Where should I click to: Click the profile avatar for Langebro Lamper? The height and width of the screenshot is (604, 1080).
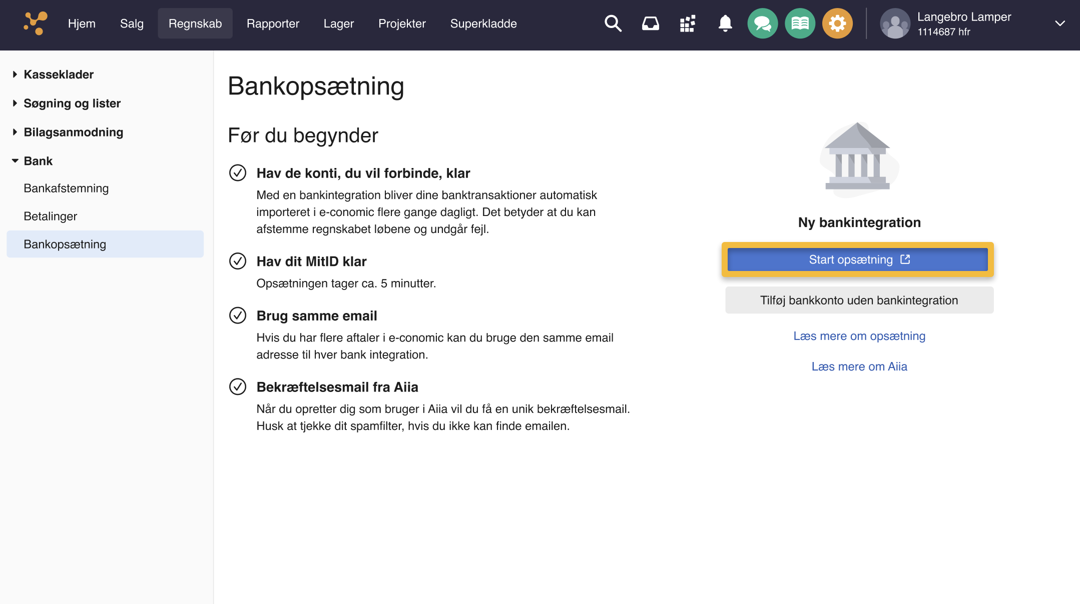click(x=895, y=23)
